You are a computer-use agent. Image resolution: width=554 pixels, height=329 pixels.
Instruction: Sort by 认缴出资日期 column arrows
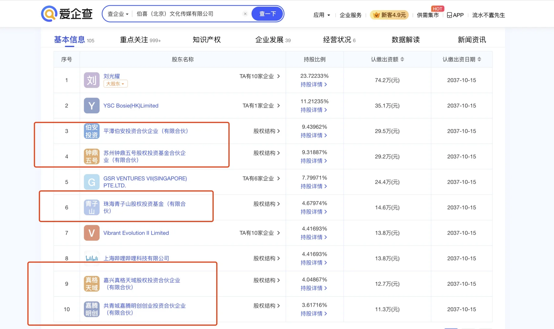click(479, 59)
